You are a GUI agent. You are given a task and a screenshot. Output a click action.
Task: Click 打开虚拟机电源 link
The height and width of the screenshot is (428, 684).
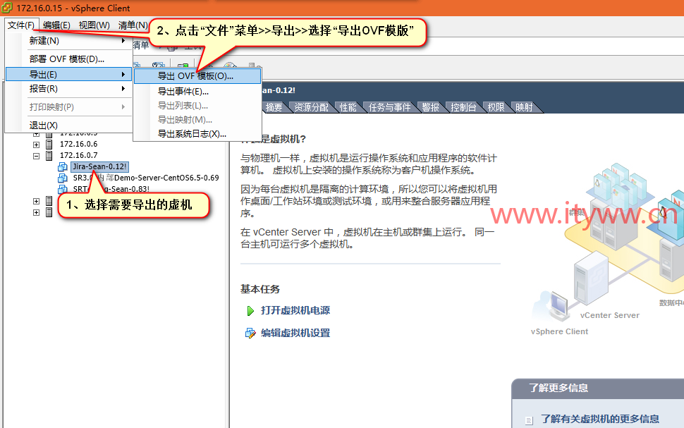click(x=295, y=311)
